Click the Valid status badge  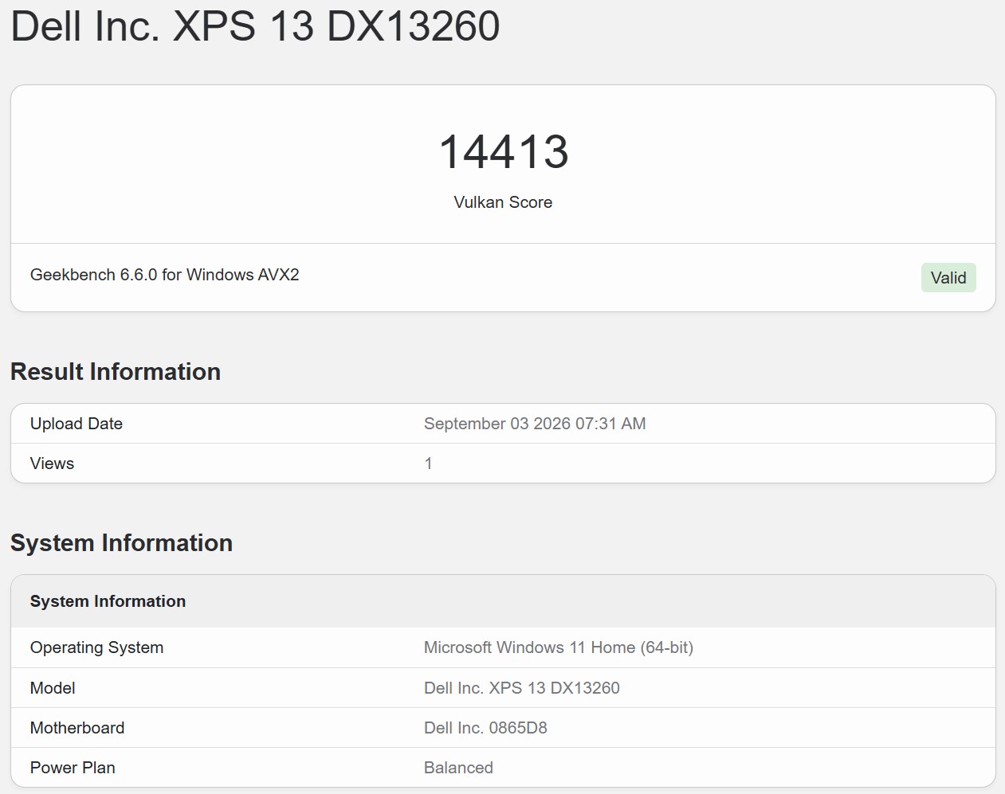coord(948,278)
